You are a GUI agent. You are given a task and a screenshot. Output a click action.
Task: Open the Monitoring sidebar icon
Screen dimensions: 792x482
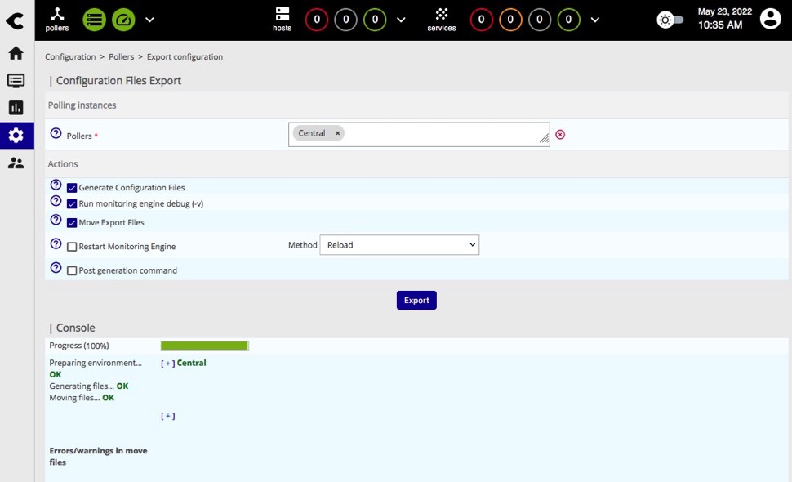tap(16, 80)
